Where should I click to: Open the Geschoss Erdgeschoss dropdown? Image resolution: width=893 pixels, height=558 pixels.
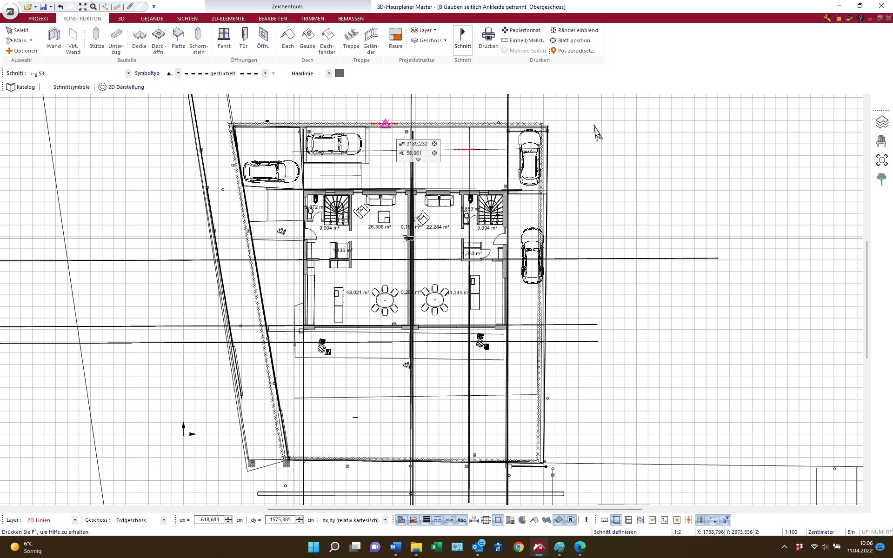(163, 520)
